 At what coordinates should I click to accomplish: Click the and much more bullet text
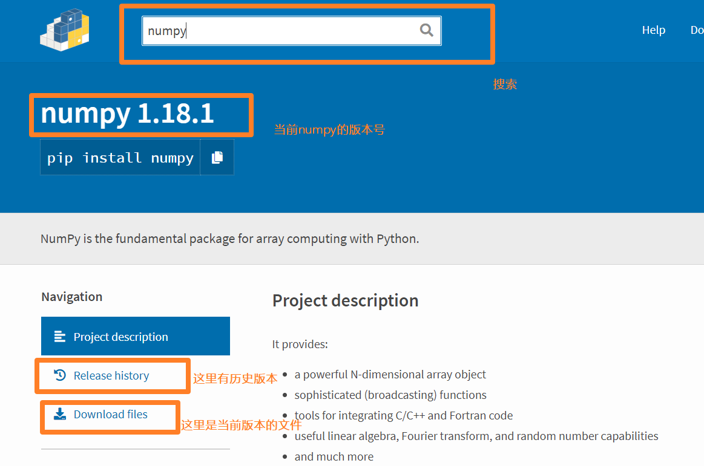[x=334, y=456]
